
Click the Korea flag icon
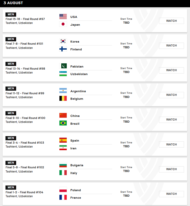coord(63,41)
